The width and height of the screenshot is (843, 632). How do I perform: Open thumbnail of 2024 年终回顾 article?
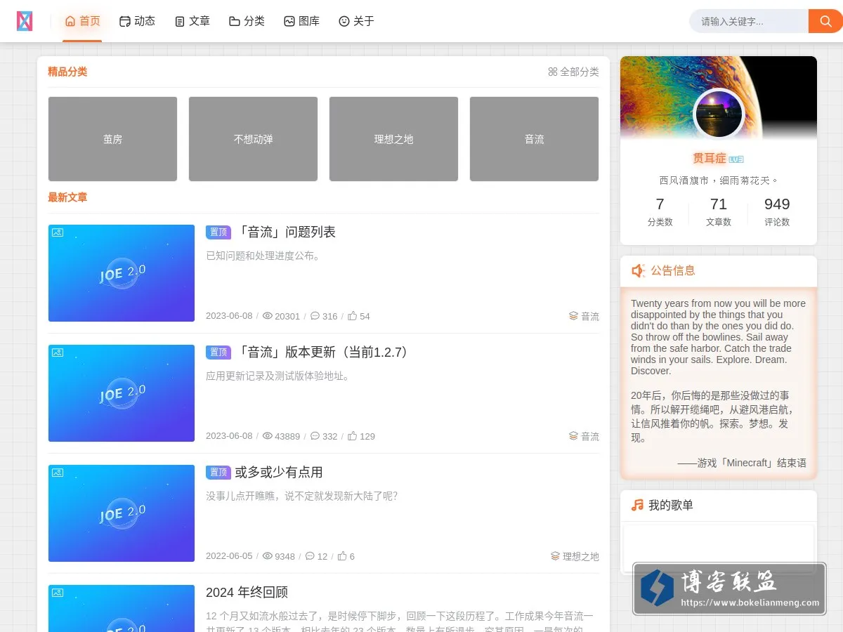pos(122,608)
